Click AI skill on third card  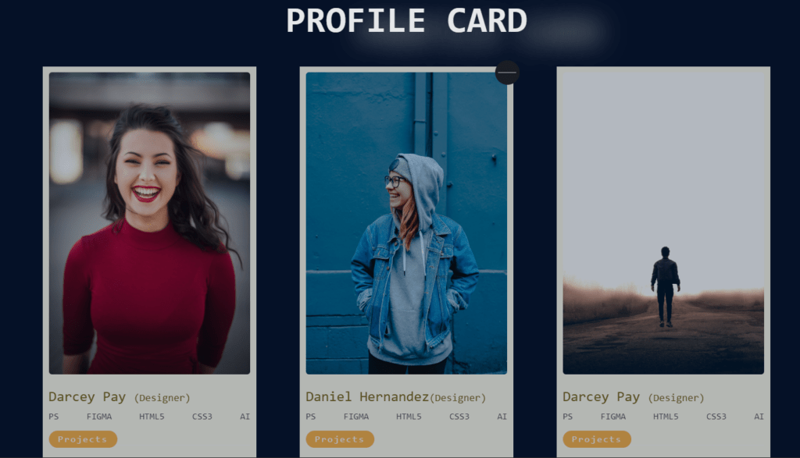tap(759, 417)
